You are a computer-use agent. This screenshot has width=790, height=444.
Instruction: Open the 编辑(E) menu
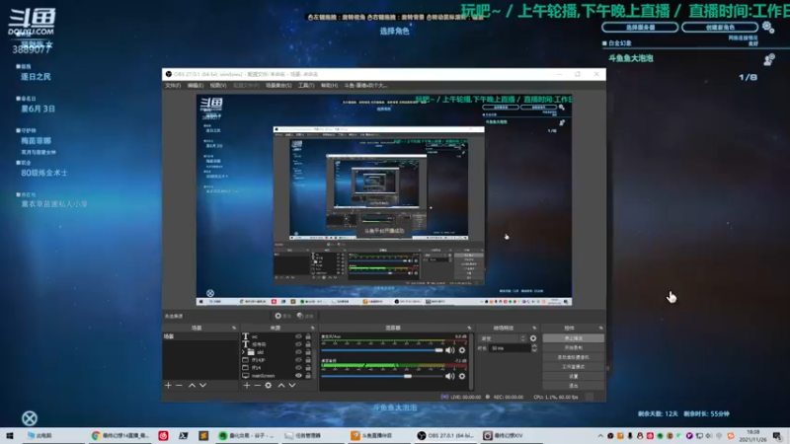196,86
